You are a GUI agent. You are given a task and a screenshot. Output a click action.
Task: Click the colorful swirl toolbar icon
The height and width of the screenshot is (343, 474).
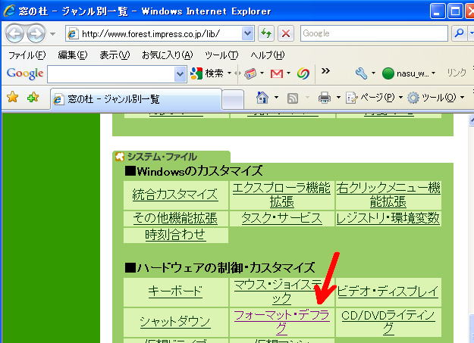tap(303, 73)
